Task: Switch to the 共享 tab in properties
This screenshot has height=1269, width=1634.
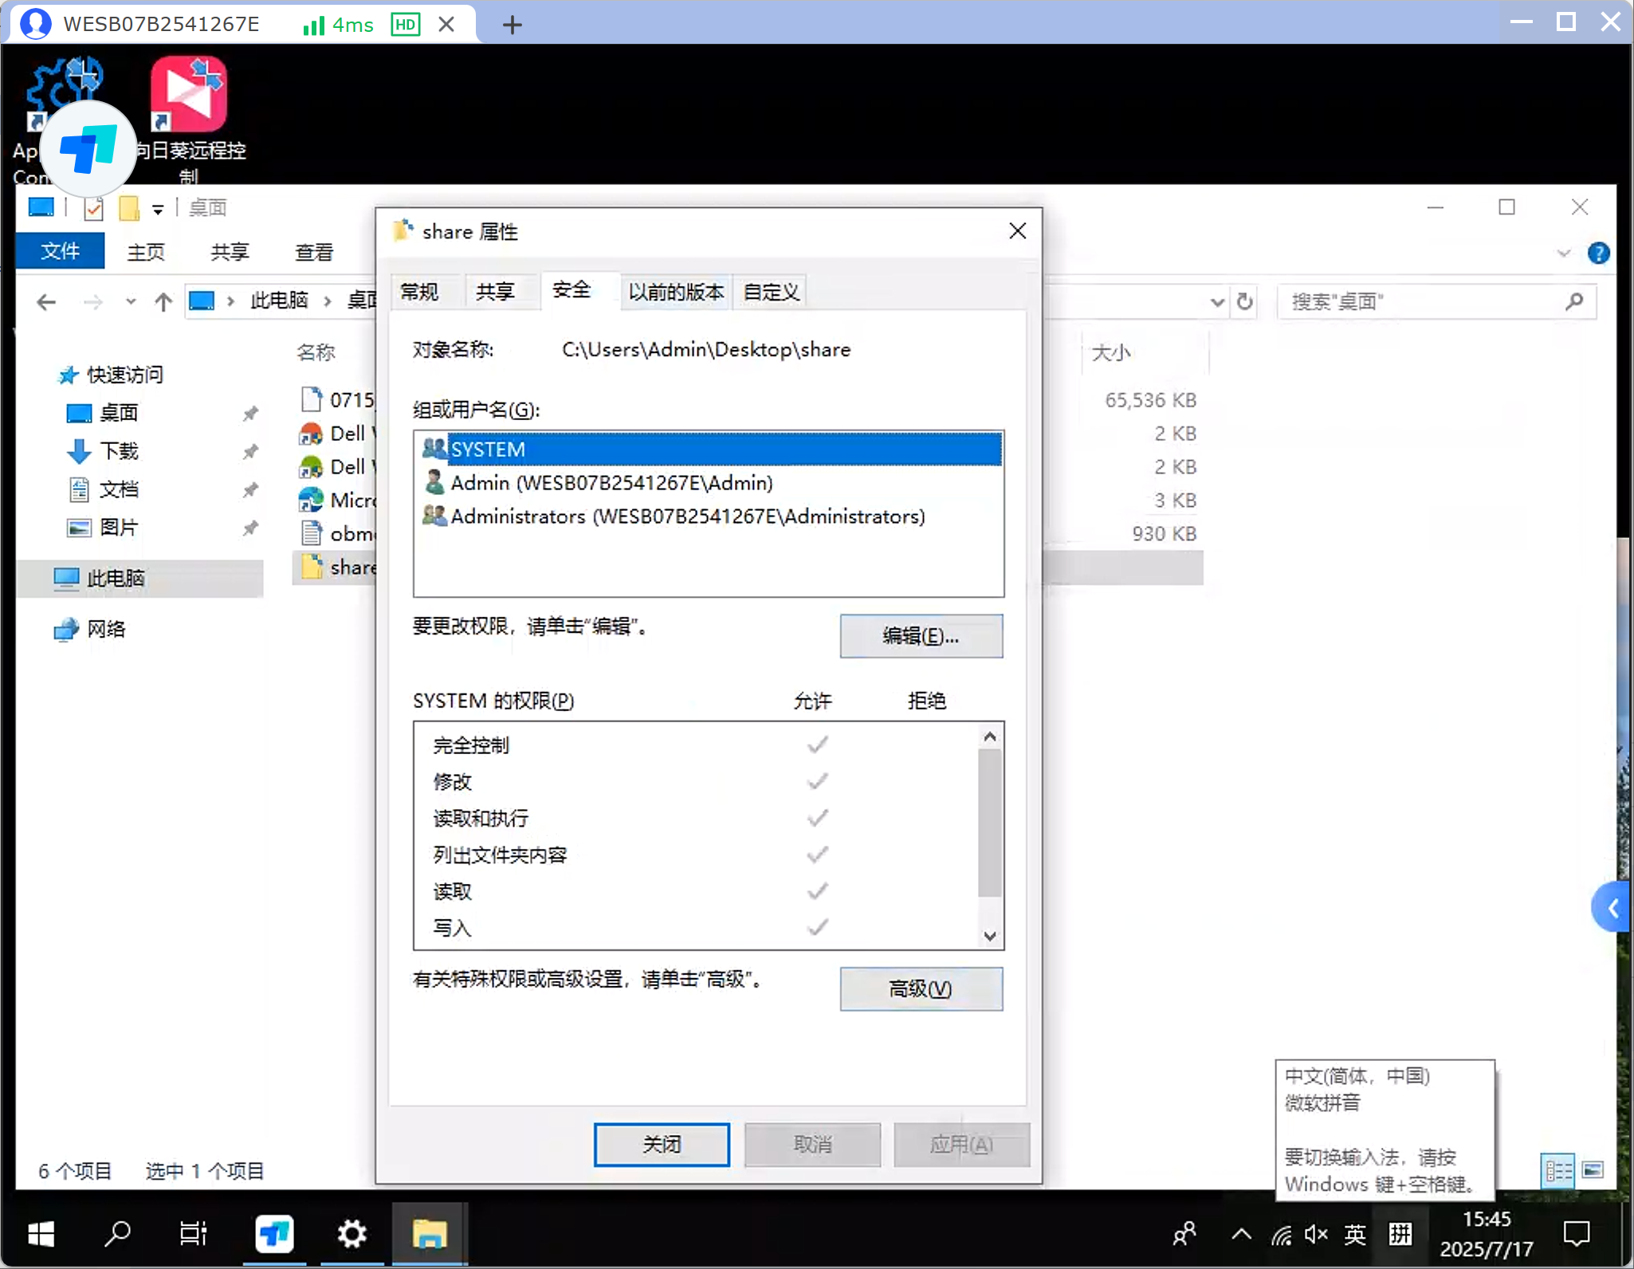Action: coord(495,292)
